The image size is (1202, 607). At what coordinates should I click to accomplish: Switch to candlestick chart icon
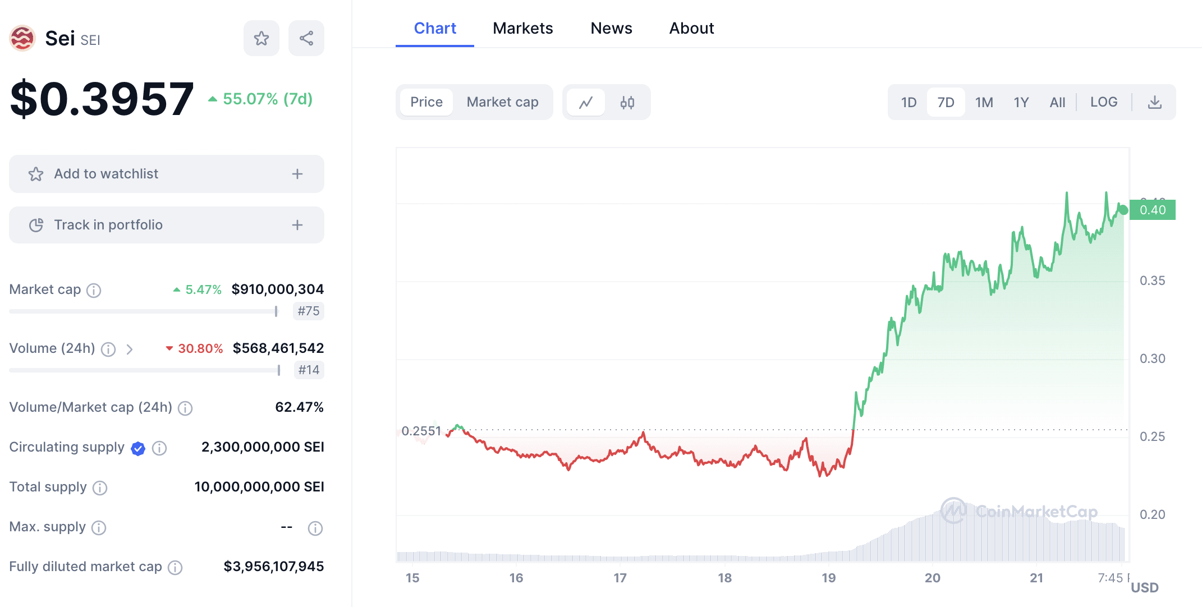tap(627, 102)
